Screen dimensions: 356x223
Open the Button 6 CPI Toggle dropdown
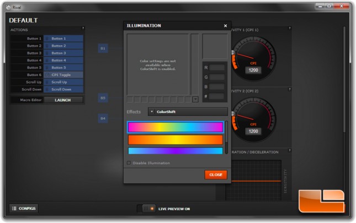pyautogui.click(x=63, y=75)
